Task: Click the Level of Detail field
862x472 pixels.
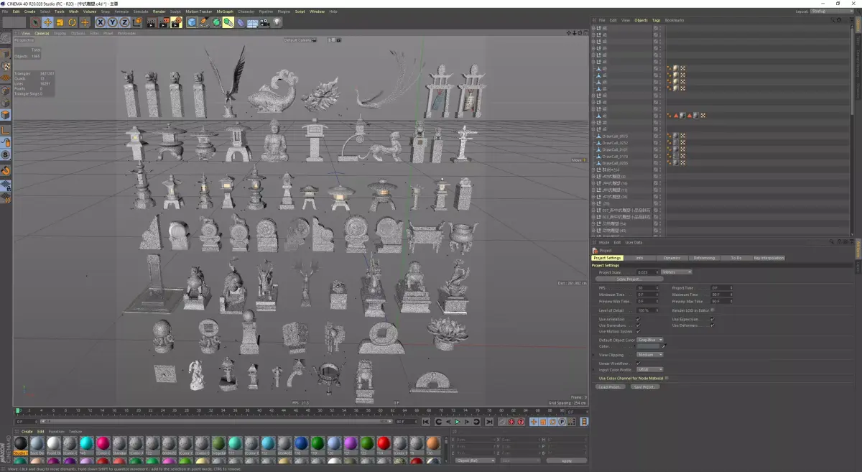Action: (647, 310)
